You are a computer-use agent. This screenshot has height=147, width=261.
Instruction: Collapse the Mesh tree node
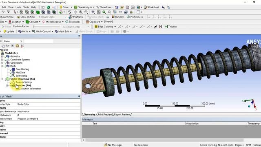2,66
